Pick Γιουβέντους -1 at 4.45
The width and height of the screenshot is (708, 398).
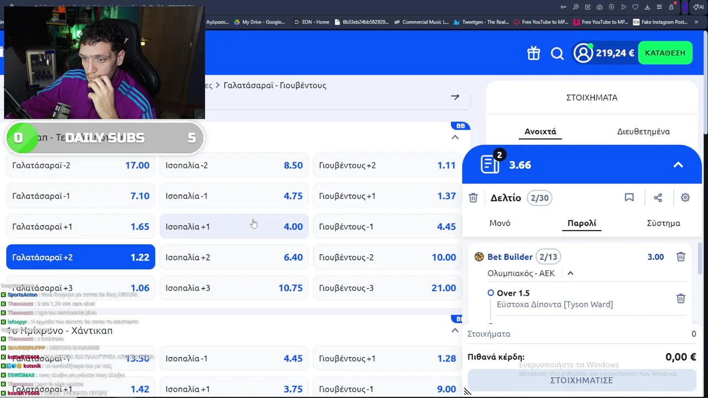pyautogui.click(x=387, y=227)
